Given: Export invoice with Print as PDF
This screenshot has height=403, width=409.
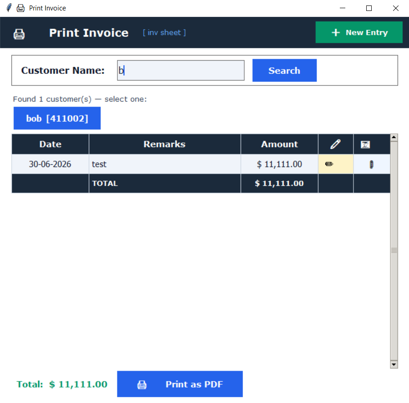Looking at the screenshot, I should pos(180,384).
